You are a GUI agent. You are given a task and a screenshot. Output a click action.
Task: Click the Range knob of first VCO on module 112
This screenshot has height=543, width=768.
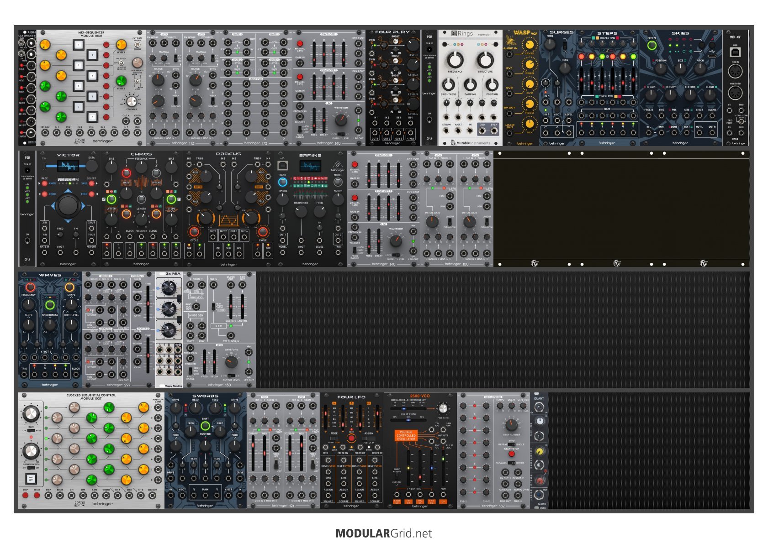coord(158,80)
